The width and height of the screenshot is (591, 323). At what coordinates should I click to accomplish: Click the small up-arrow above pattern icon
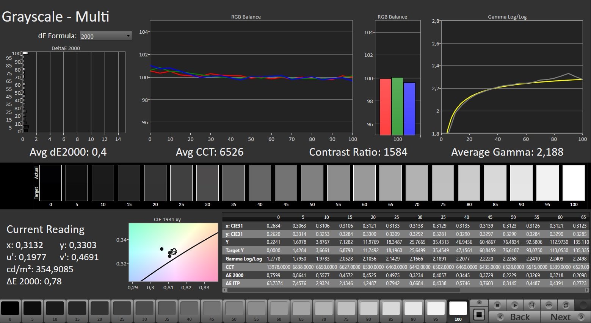tap(479, 303)
